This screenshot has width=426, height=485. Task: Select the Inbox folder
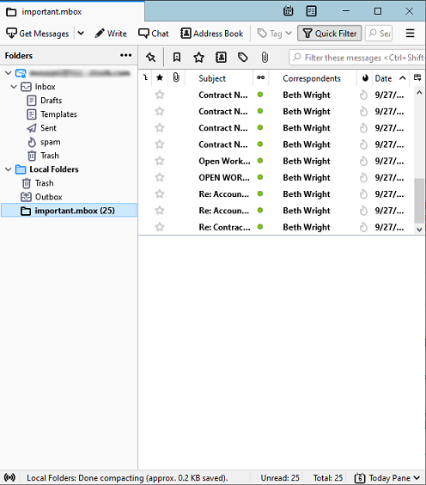(x=45, y=87)
